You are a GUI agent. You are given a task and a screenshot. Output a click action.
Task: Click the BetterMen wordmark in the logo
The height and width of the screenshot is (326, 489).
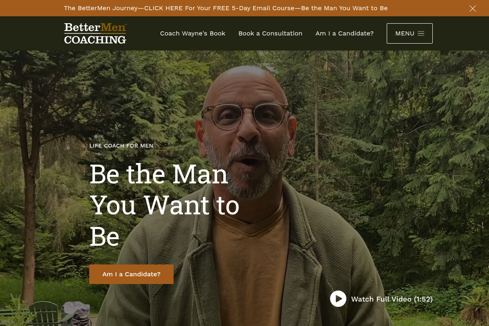click(x=95, y=28)
